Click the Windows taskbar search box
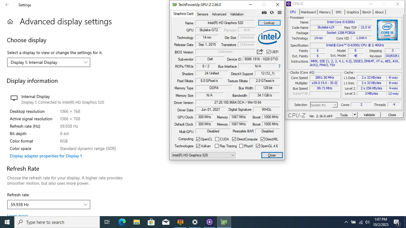 [57, 222]
